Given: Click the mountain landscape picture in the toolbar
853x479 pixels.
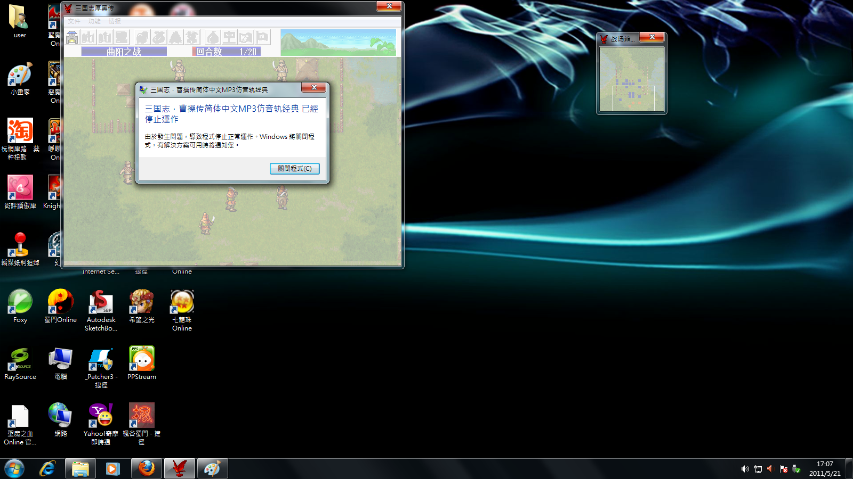Looking at the screenshot, I should point(338,43).
